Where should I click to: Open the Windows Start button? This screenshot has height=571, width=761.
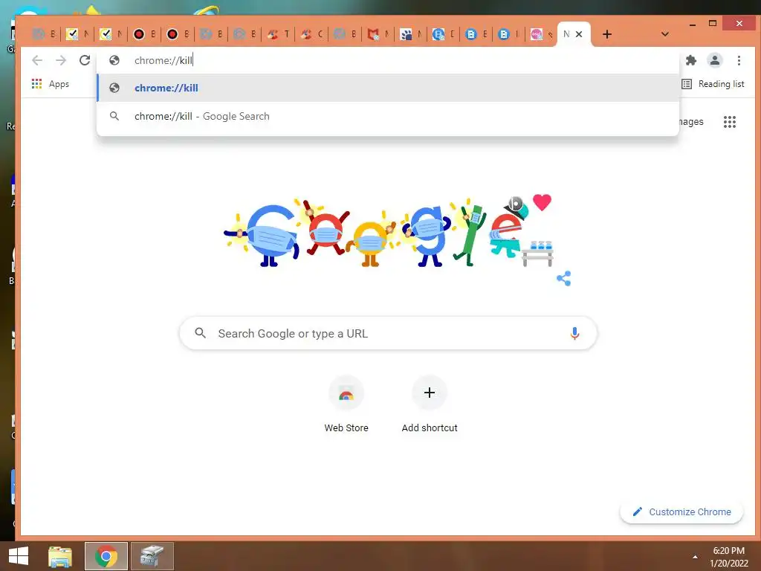[19, 556]
